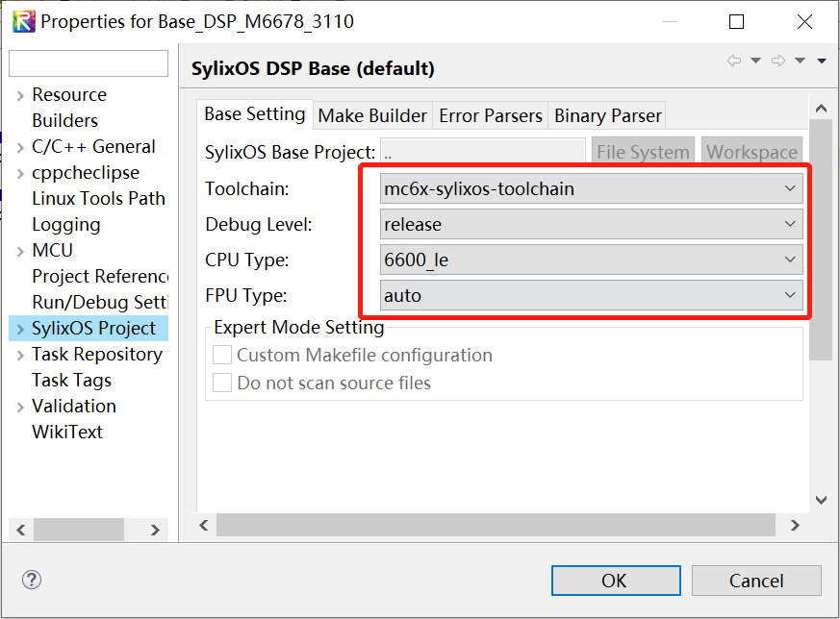Click the settings pane scroll-down arrow
The image size is (840, 619).
pyautogui.click(x=821, y=500)
